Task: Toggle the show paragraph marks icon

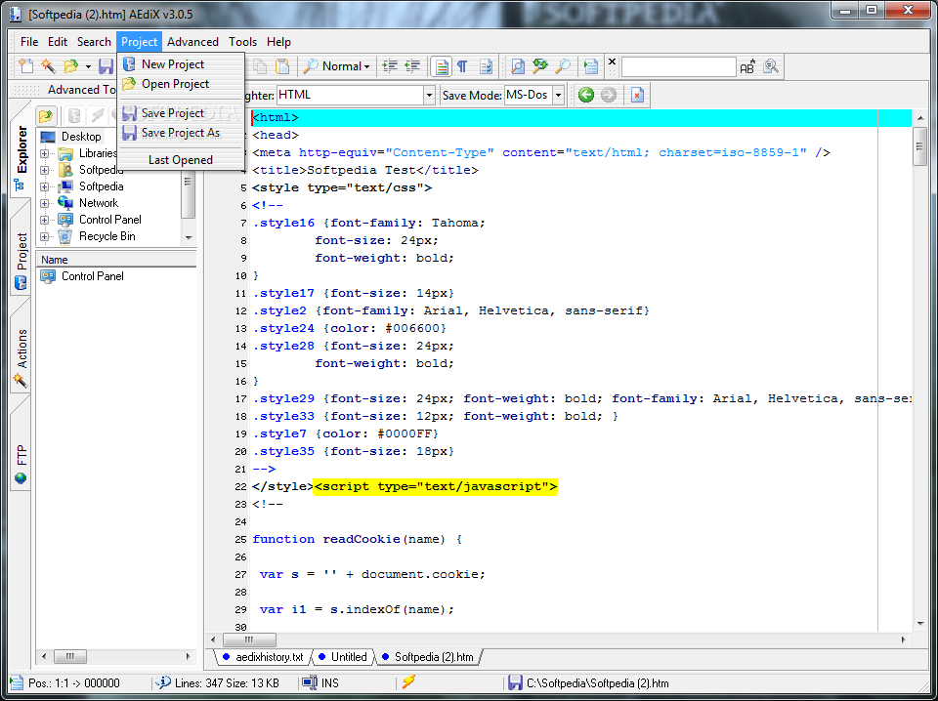Action: 462,65
